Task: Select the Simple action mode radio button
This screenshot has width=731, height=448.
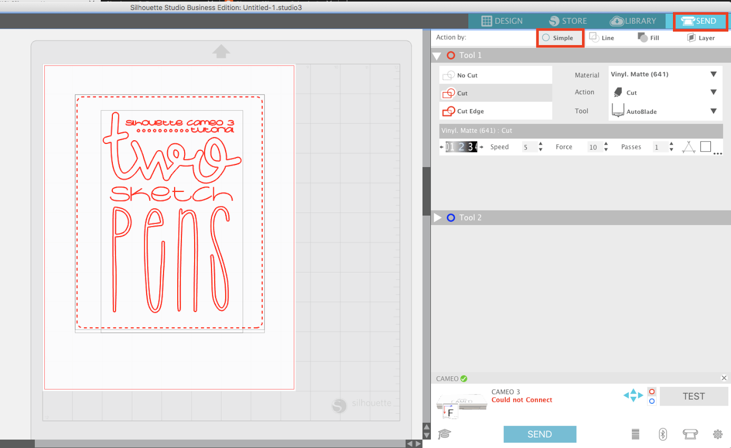Action: [x=546, y=38]
